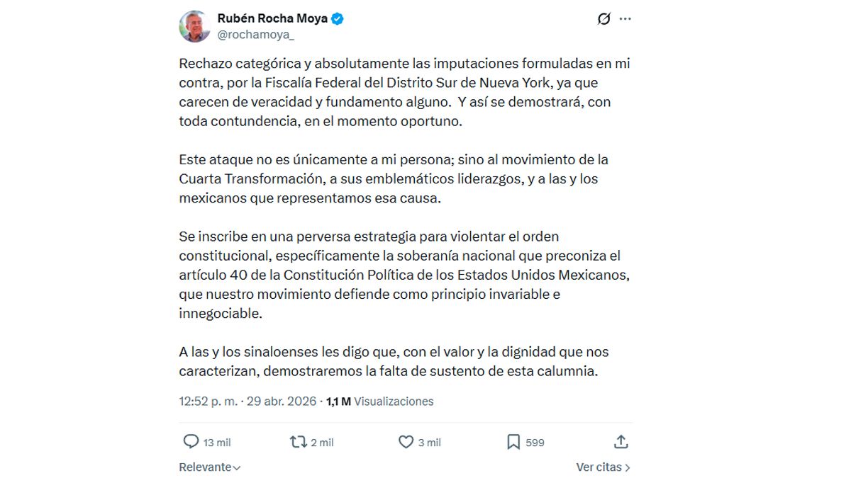Screen dimensions: 851x478
Task: Click the share upload icon
Action: click(x=621, y=442)
